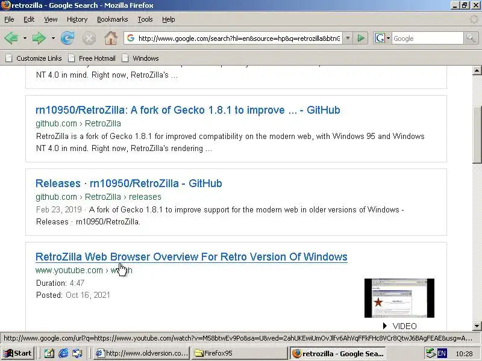Image resolution: width=482 pixels, height=361 pixels.
Task: Click the network tray icon
Action: [431, 353]
